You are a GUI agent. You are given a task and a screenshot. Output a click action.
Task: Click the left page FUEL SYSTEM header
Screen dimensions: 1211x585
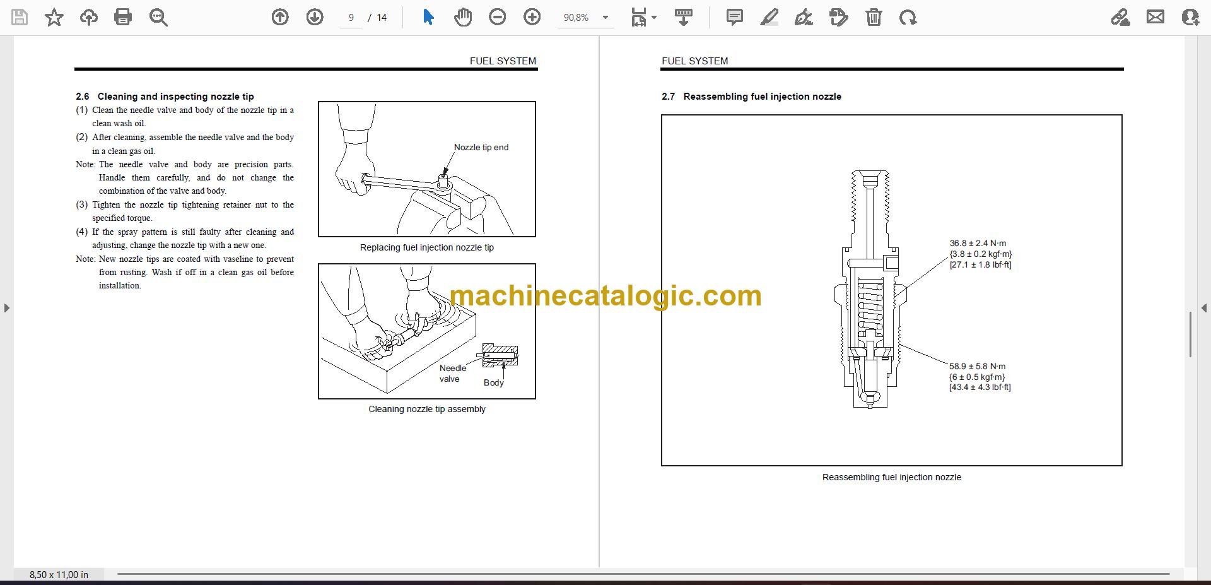pos(503,61)
